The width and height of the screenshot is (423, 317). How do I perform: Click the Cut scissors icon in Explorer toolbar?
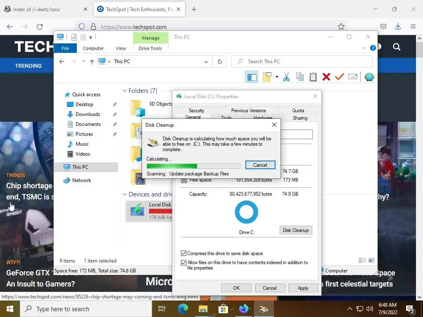click(286, 77)
